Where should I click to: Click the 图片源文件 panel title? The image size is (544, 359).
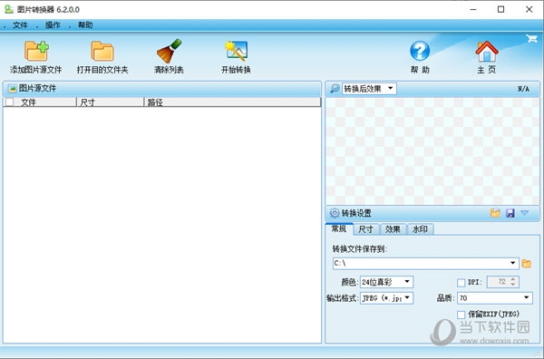[37, 89]
